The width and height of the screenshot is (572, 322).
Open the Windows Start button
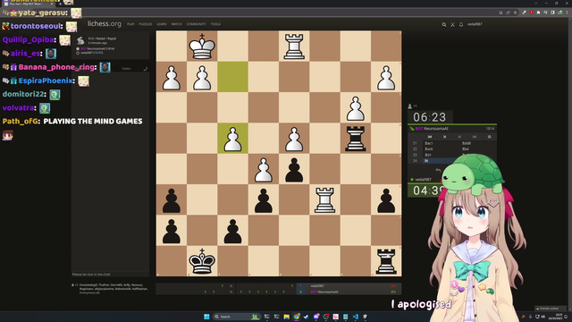pyautogui.click(x=206, y=317)
